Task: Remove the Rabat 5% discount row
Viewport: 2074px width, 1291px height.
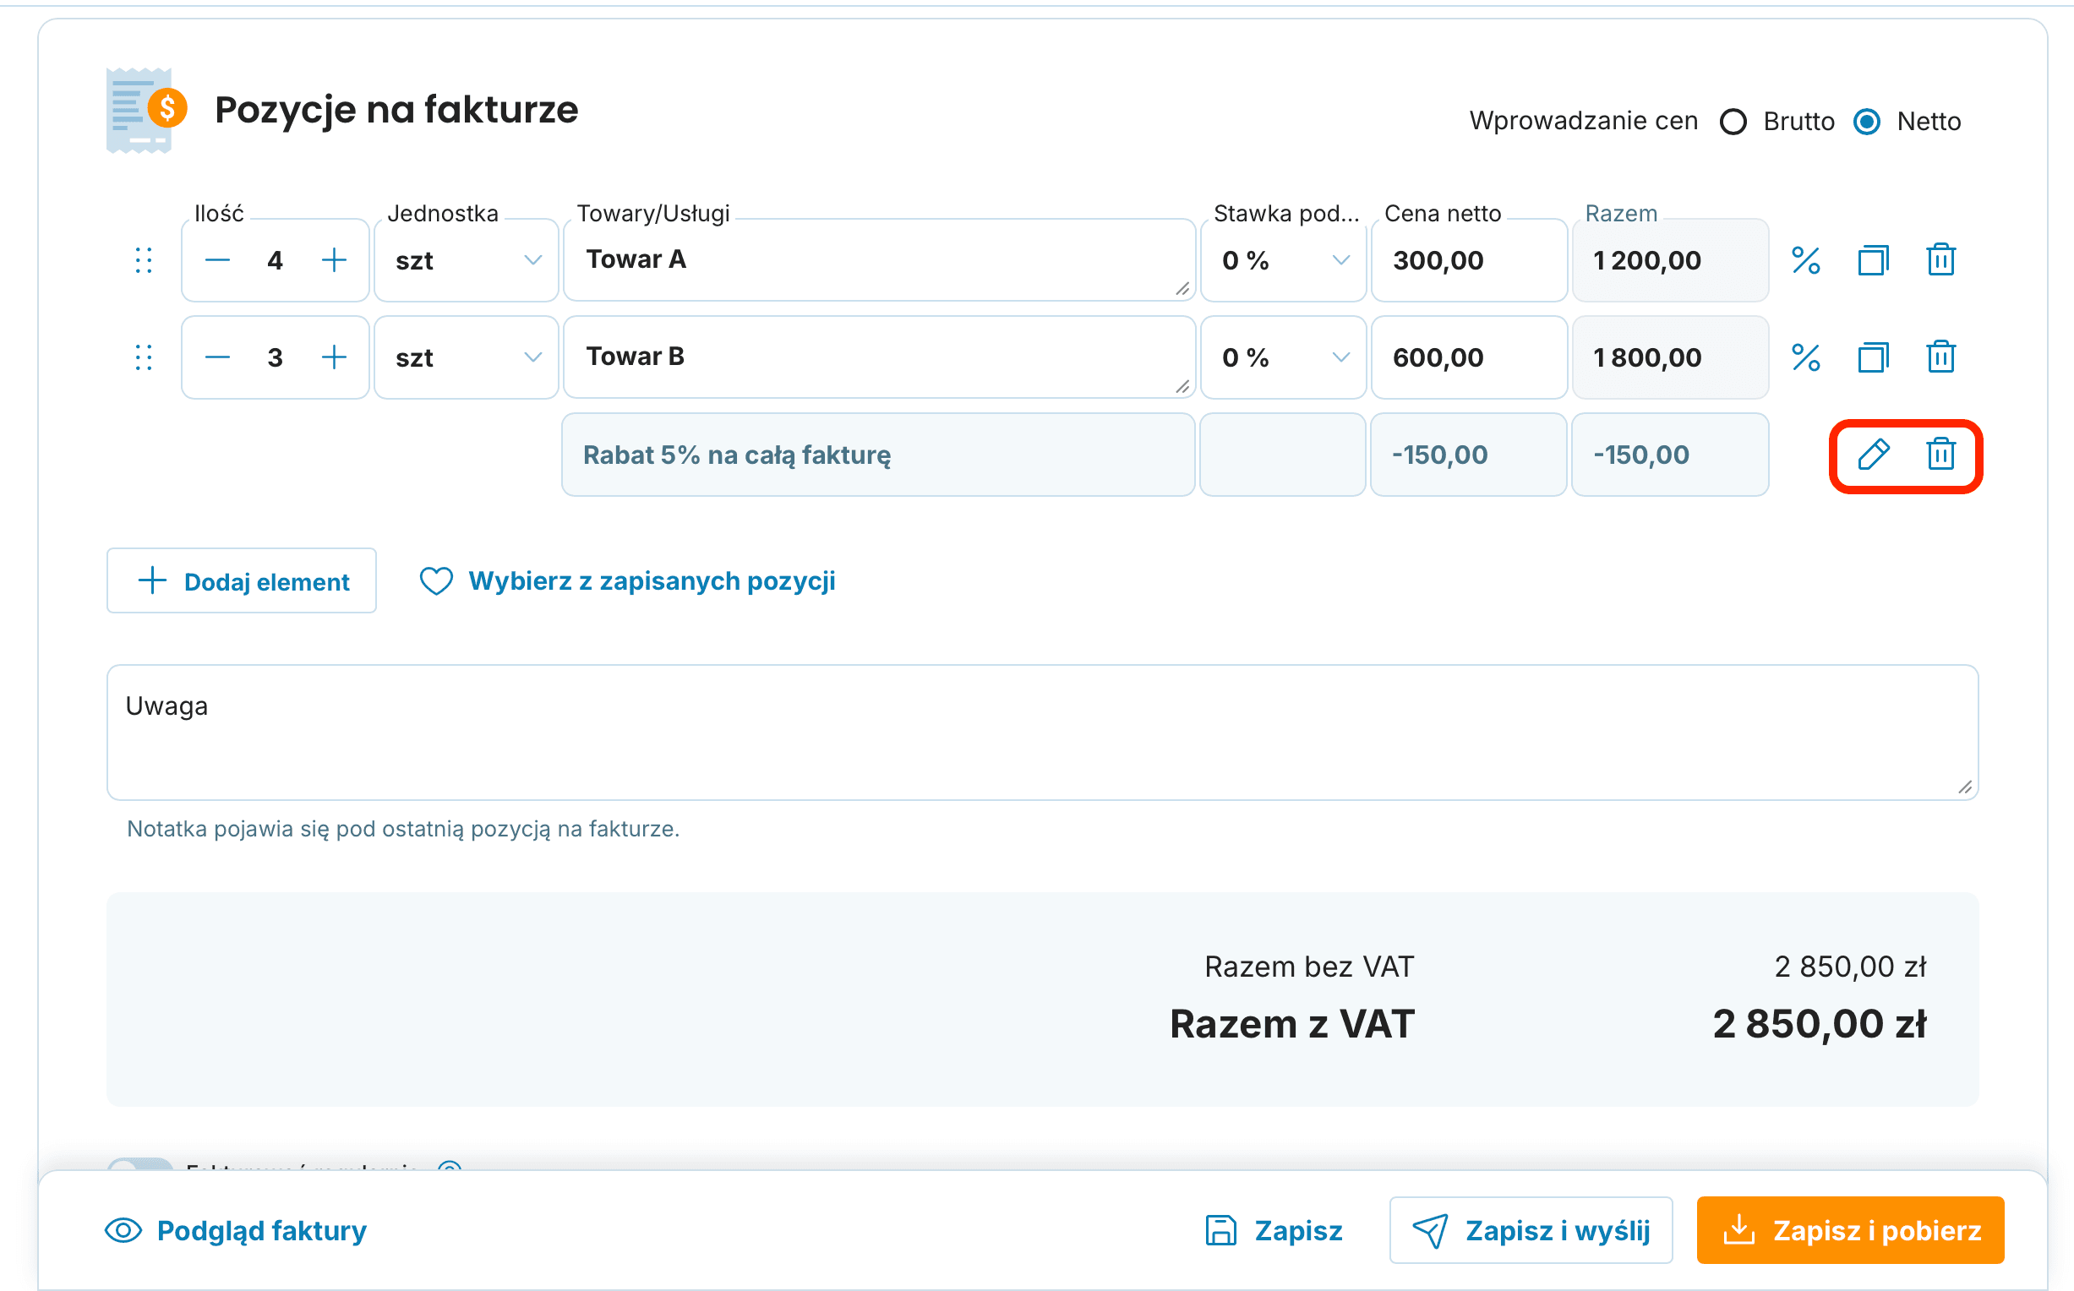Action: pos(1940,454)
